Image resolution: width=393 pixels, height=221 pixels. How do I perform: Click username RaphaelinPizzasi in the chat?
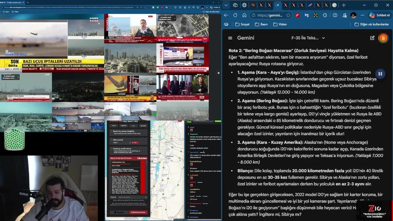pyautogui.click(x=196, y=161)
